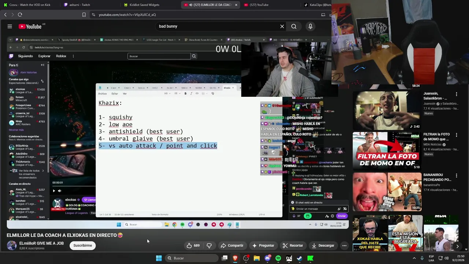Expand the system tray hidden icons chevron
The width and height of the screenshot is (469, 264).
click(x=414, y=258)
